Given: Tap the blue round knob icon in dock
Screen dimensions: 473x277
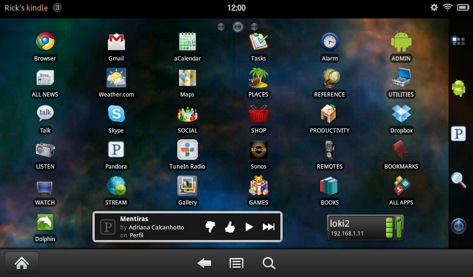Looking at the screenshot, I should (459, 226).
